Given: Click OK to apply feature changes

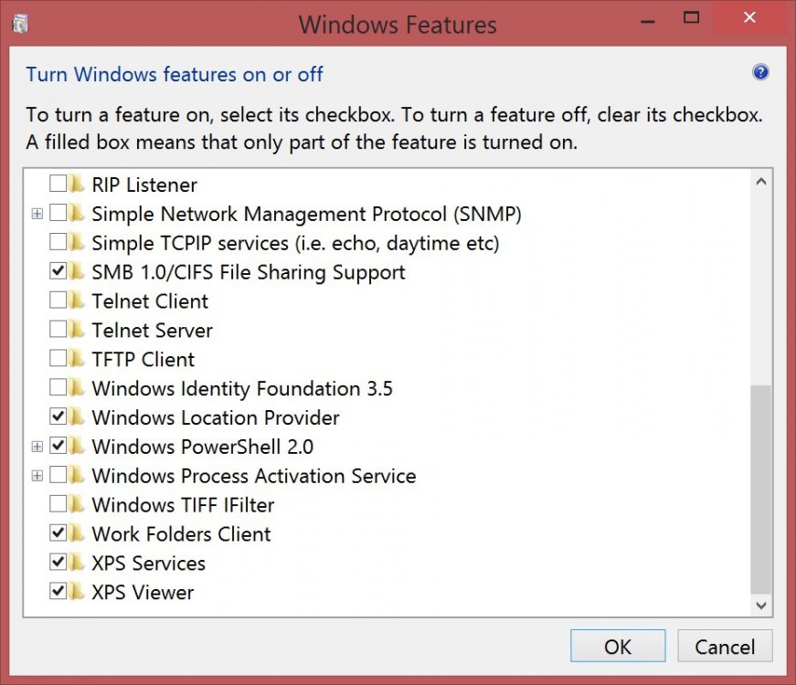Looking at the screenshot, I should coord(618,646).
